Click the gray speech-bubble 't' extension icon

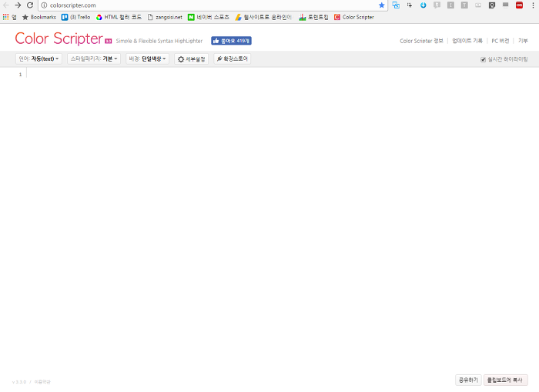(437, 5)
